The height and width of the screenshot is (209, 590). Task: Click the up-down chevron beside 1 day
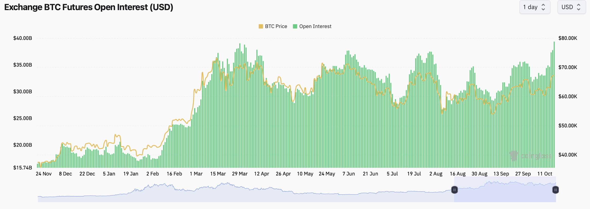pyautogui.click(x=543, y=7)
